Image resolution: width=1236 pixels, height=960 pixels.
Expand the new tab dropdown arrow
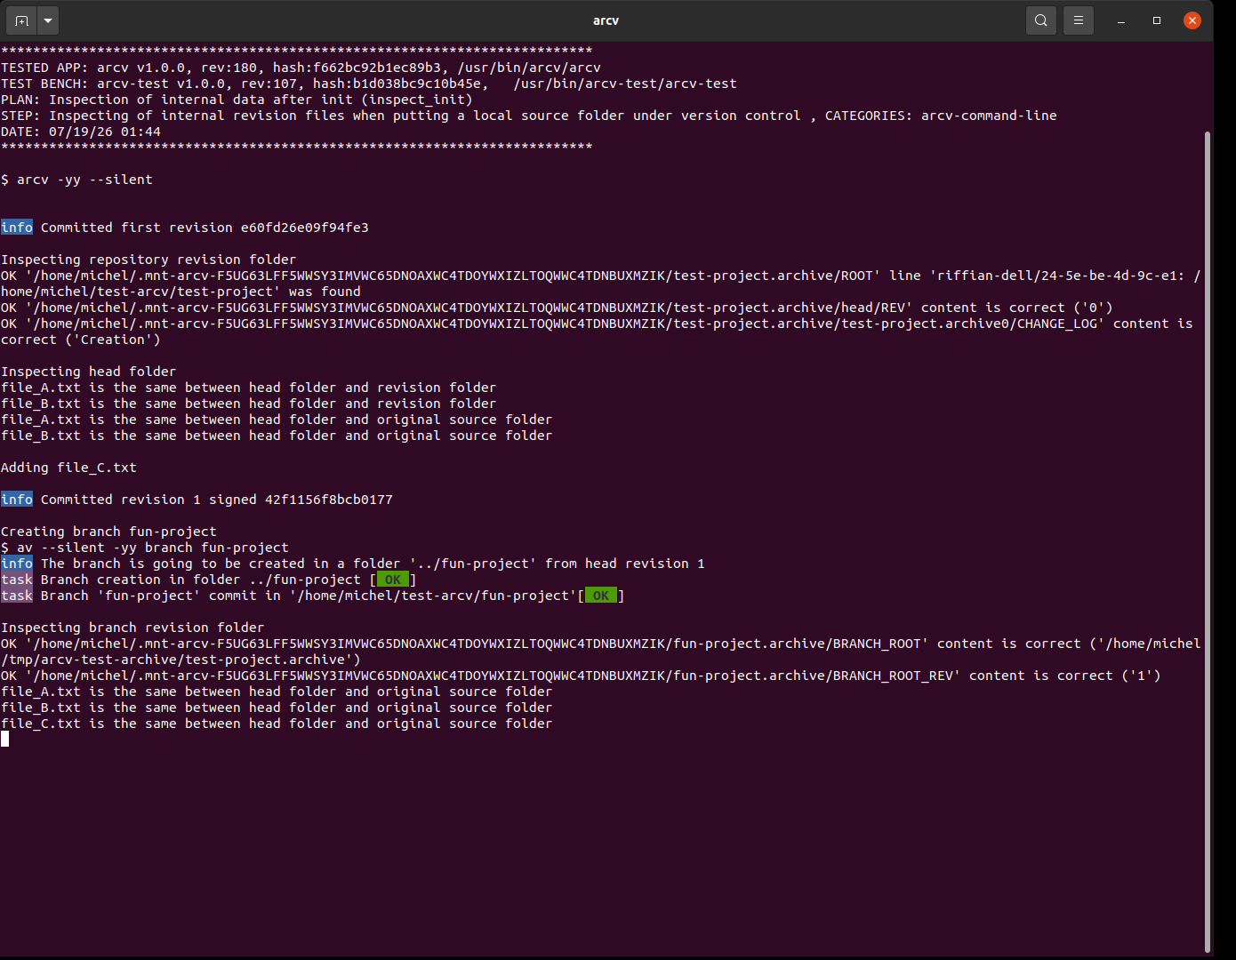48,20
